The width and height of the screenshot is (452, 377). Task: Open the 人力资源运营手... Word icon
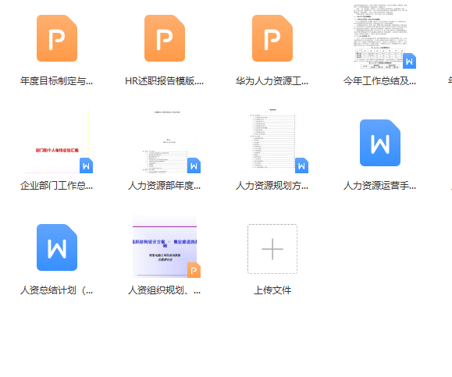point(380,143)
